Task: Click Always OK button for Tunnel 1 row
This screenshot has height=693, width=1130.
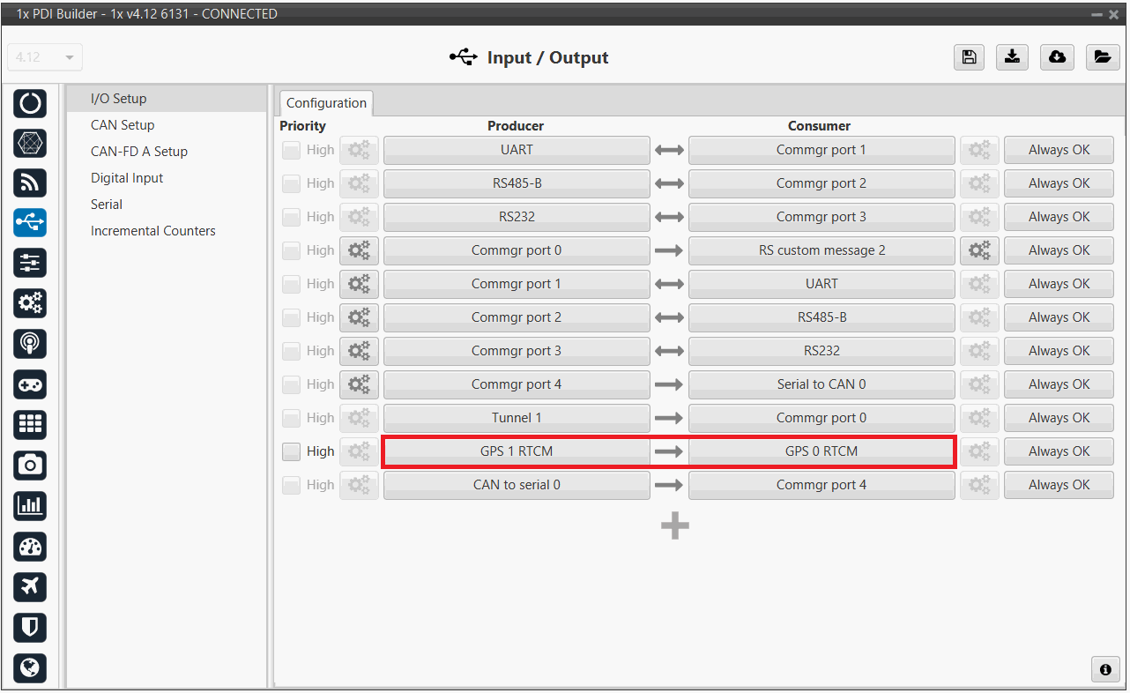Action: (1059, 418)
